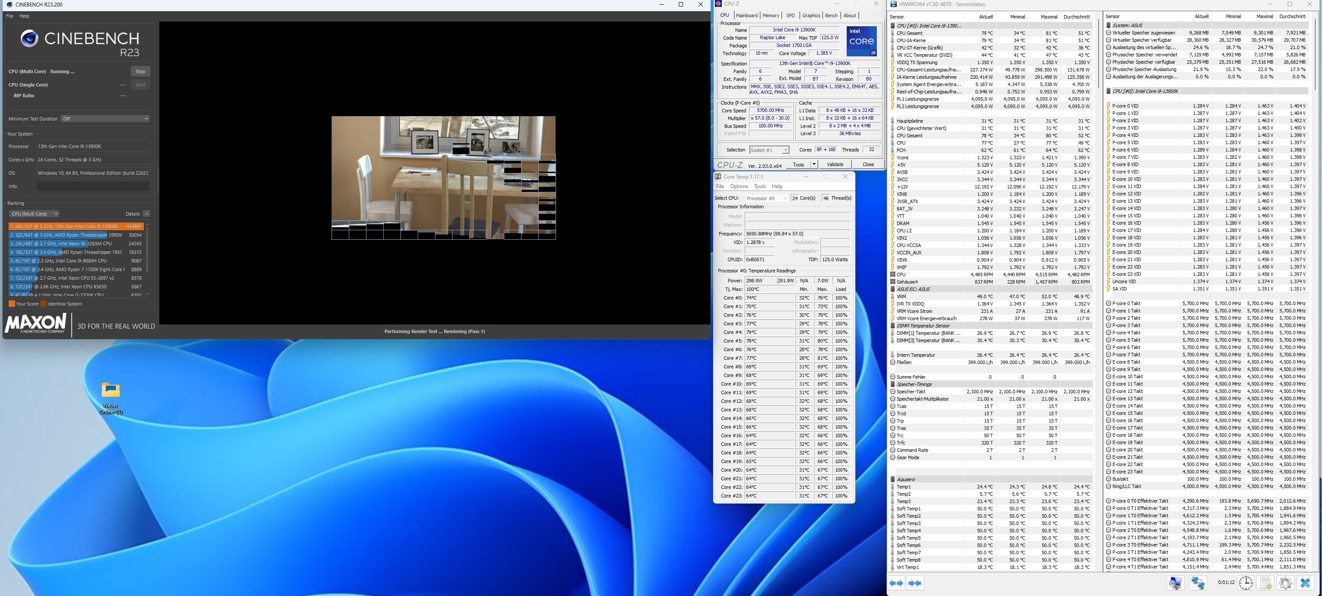
Task: Click Start for CPU (Single Core)
Action: pos(140,85)
